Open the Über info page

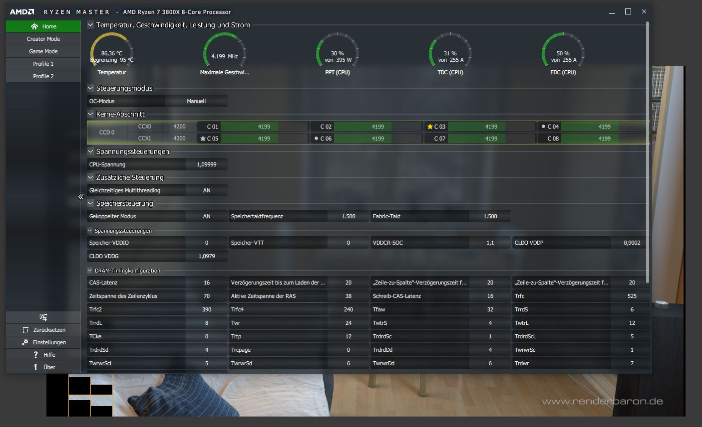click(x=43, y=367)
